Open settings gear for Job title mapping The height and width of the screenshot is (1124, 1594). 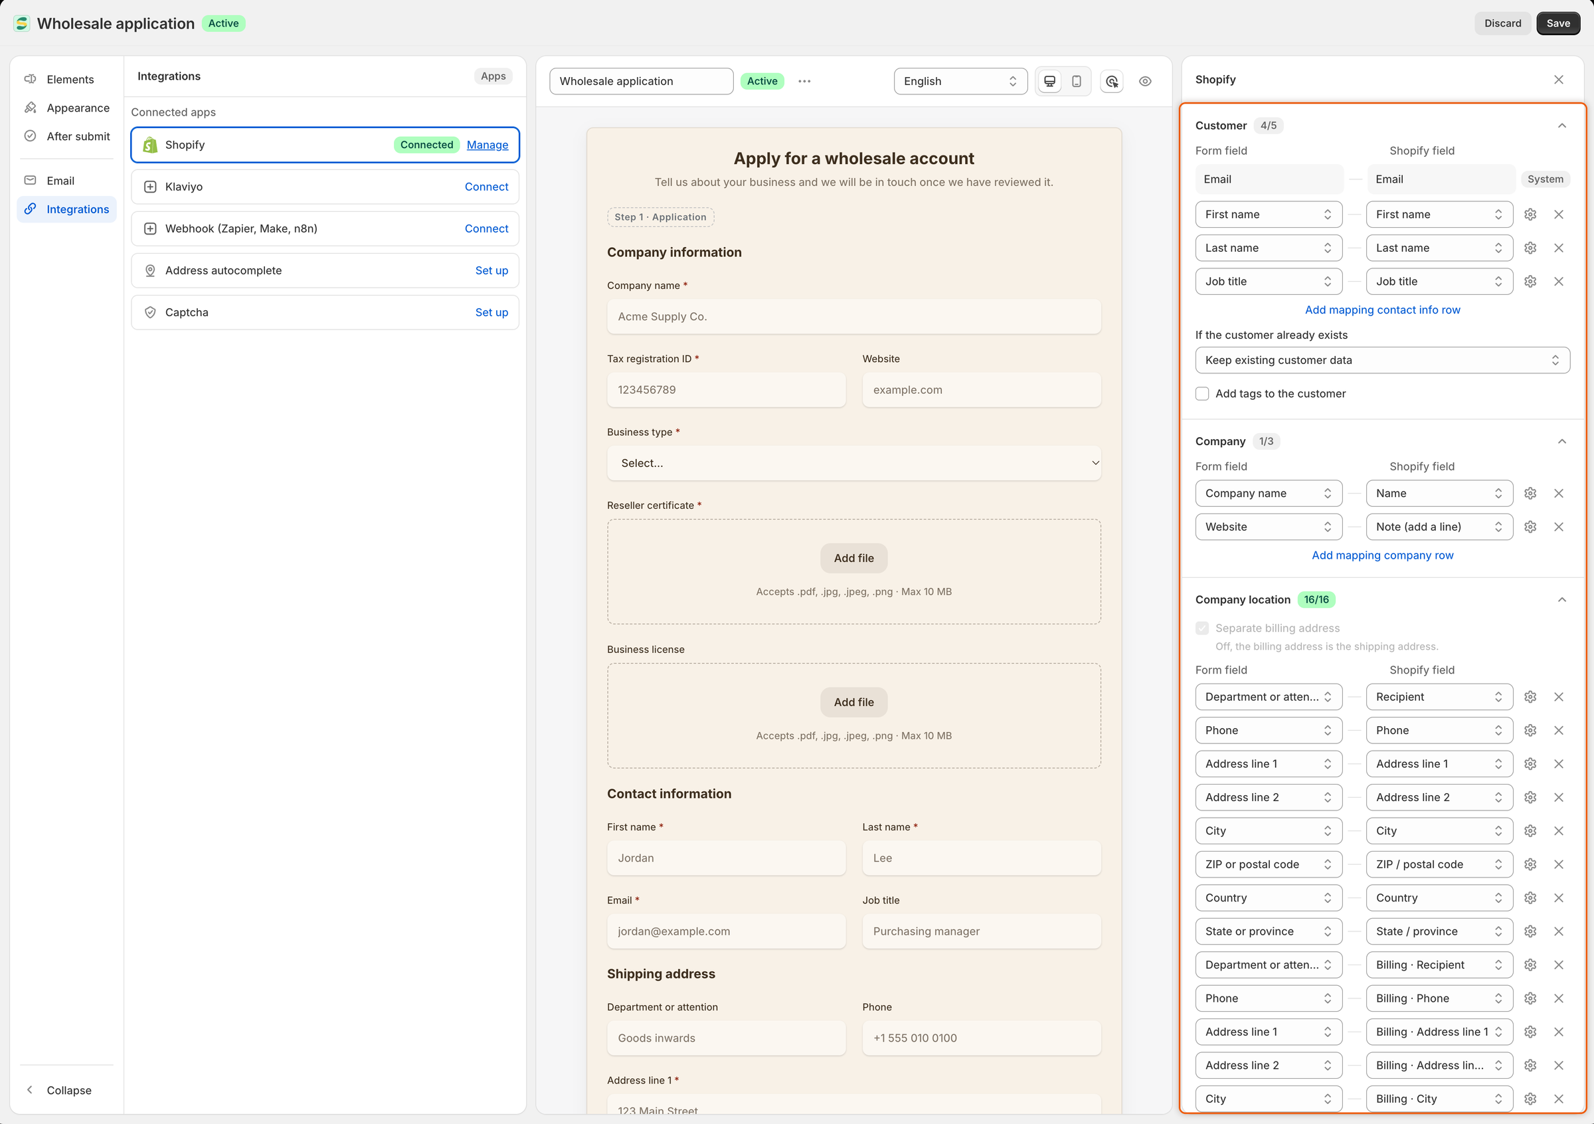(x=1530, y=281)
